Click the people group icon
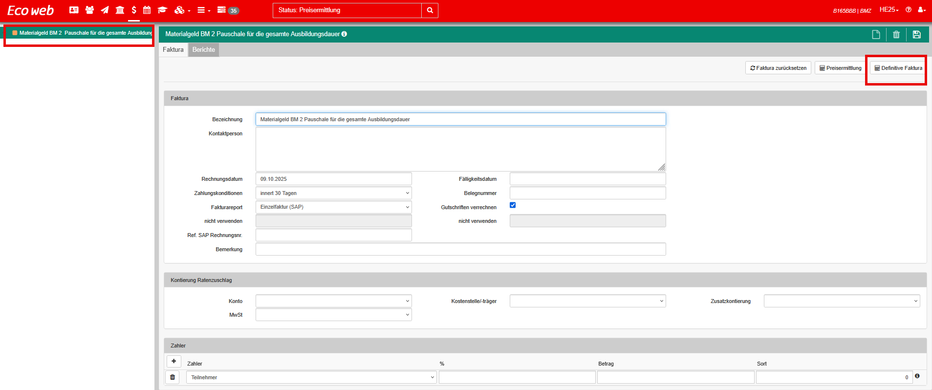The height and width of the screenshot is (390, 932). (89, 10)
